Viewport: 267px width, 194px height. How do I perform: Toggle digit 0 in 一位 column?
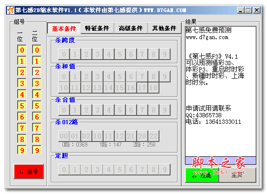tap(22, 50)
